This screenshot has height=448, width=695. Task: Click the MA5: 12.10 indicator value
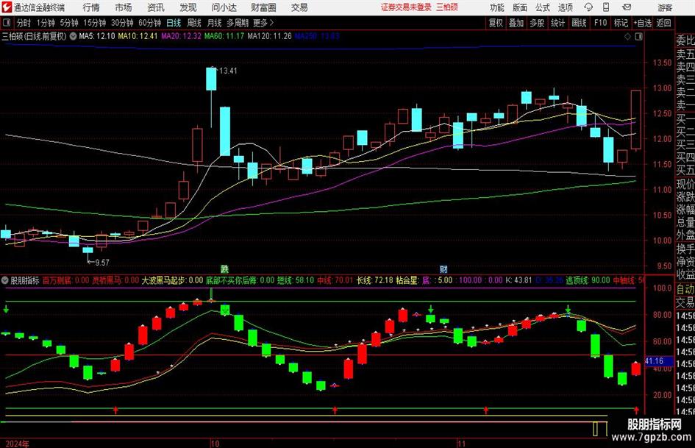tap(97, 36)
